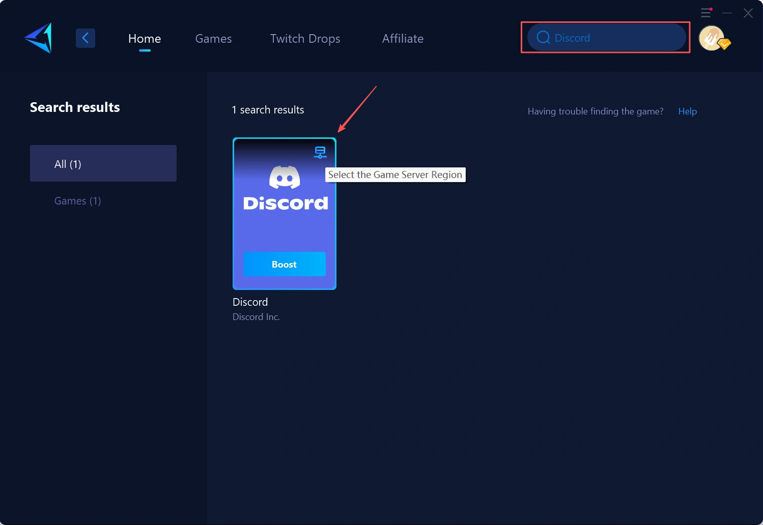Minimize the application window
The image size is (763, 525).
pyautogui.click(x=727, y=13)
